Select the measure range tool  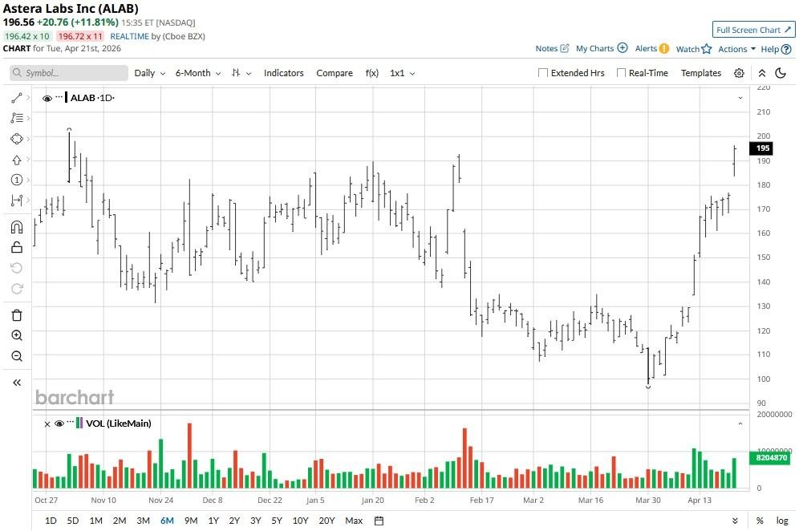pyautogui.click(x=17, y=201)
